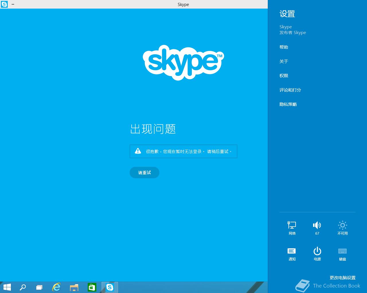Click the brightness icon labeled 不可用
The image size is (367, 293).
[342, 228]
